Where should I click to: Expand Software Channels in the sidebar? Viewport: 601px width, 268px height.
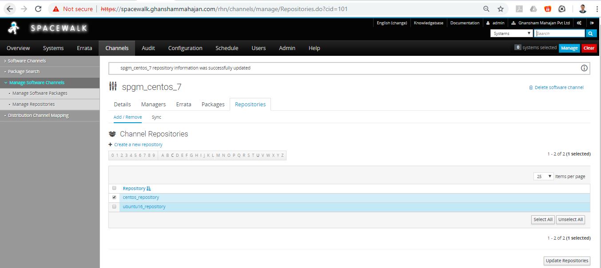[x=27, y=61]
